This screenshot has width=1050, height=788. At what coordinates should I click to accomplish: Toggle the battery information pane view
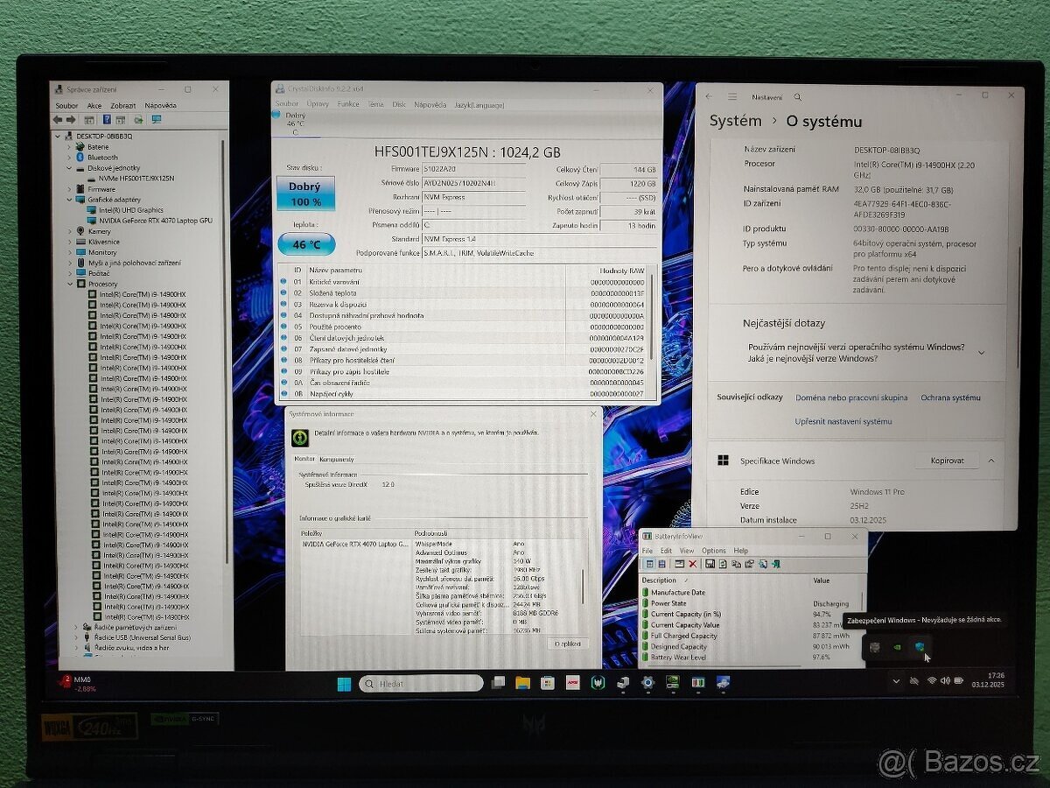(649, 564)
